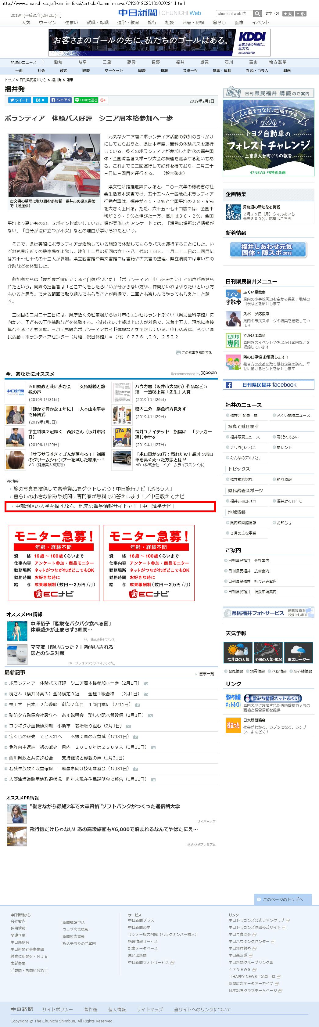This screenshot has height=1027, width=319.
Task: Click the スポーツ応援席 runner thumbnail
Action: pos(233,319)
